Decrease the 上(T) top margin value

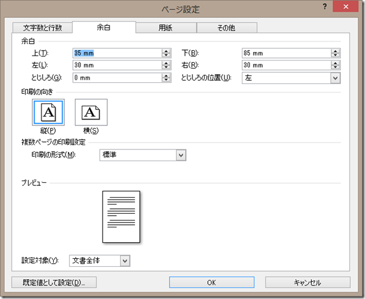(x=166, y=56)
